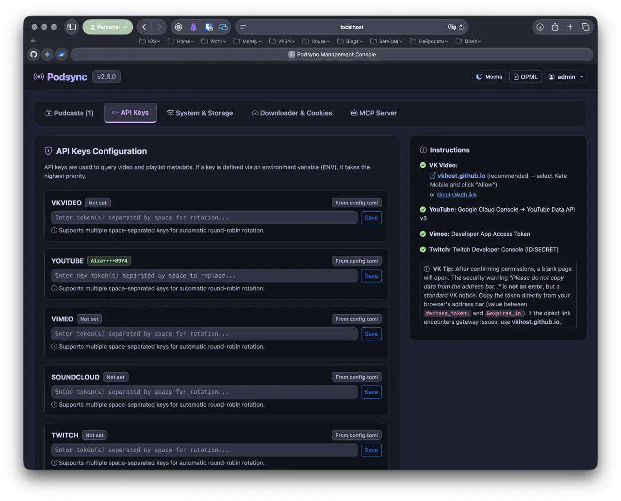Open the Services bookmarks folder
The height and width of the screenshot is (501, 621).
tap(386, 41)
